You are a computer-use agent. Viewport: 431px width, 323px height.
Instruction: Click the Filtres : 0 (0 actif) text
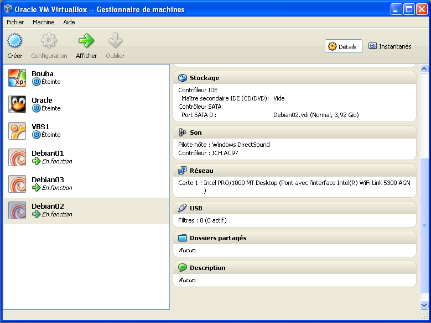coord(202,220)
